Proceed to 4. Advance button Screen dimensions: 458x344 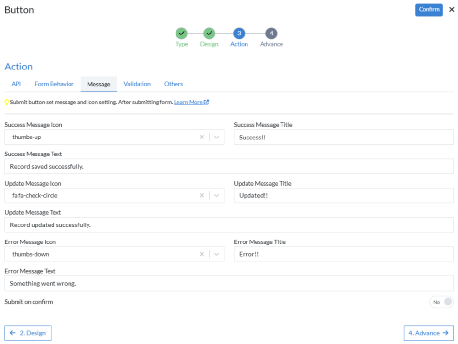(428, 333)
